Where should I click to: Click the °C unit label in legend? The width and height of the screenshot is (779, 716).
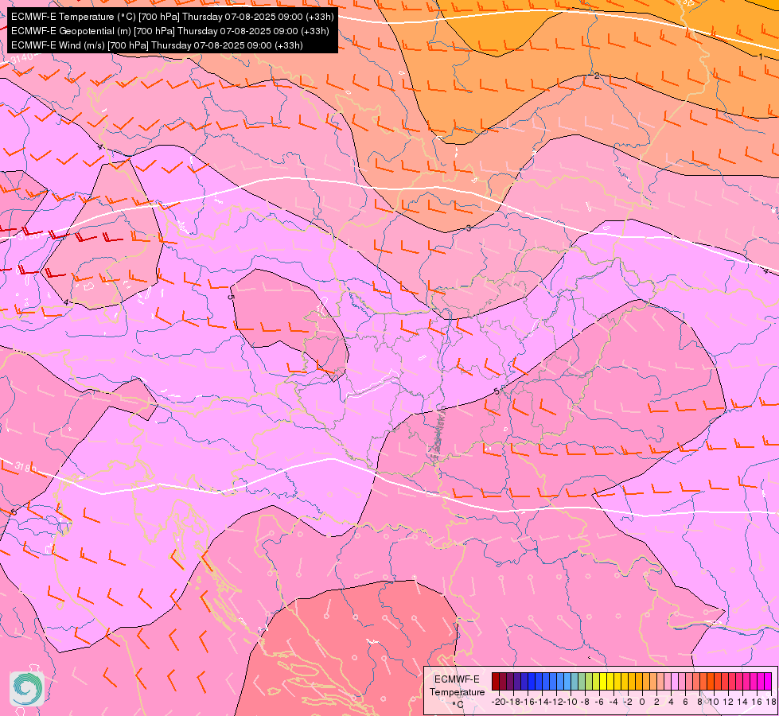pos(458,705)
